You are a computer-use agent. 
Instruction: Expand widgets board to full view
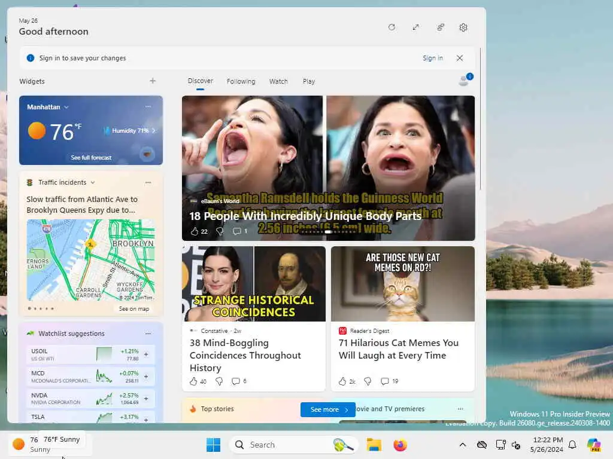(415, 27)
